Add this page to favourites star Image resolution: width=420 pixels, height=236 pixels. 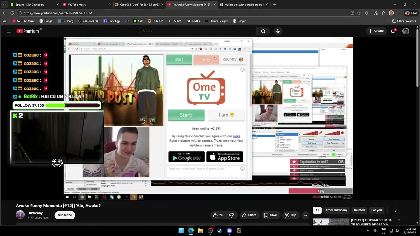[359, 13]
